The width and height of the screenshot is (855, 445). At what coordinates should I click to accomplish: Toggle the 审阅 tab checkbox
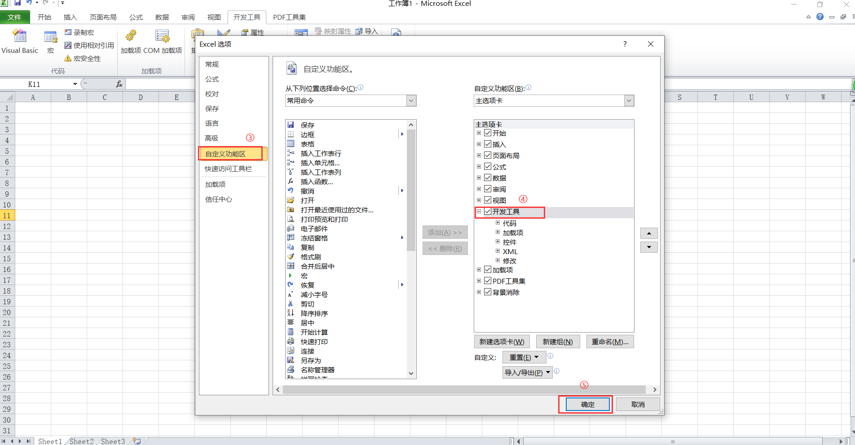click(488, 189)
